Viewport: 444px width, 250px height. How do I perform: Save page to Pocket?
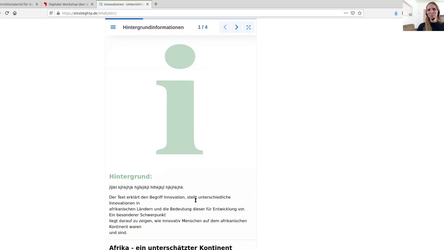click(353, 13)
